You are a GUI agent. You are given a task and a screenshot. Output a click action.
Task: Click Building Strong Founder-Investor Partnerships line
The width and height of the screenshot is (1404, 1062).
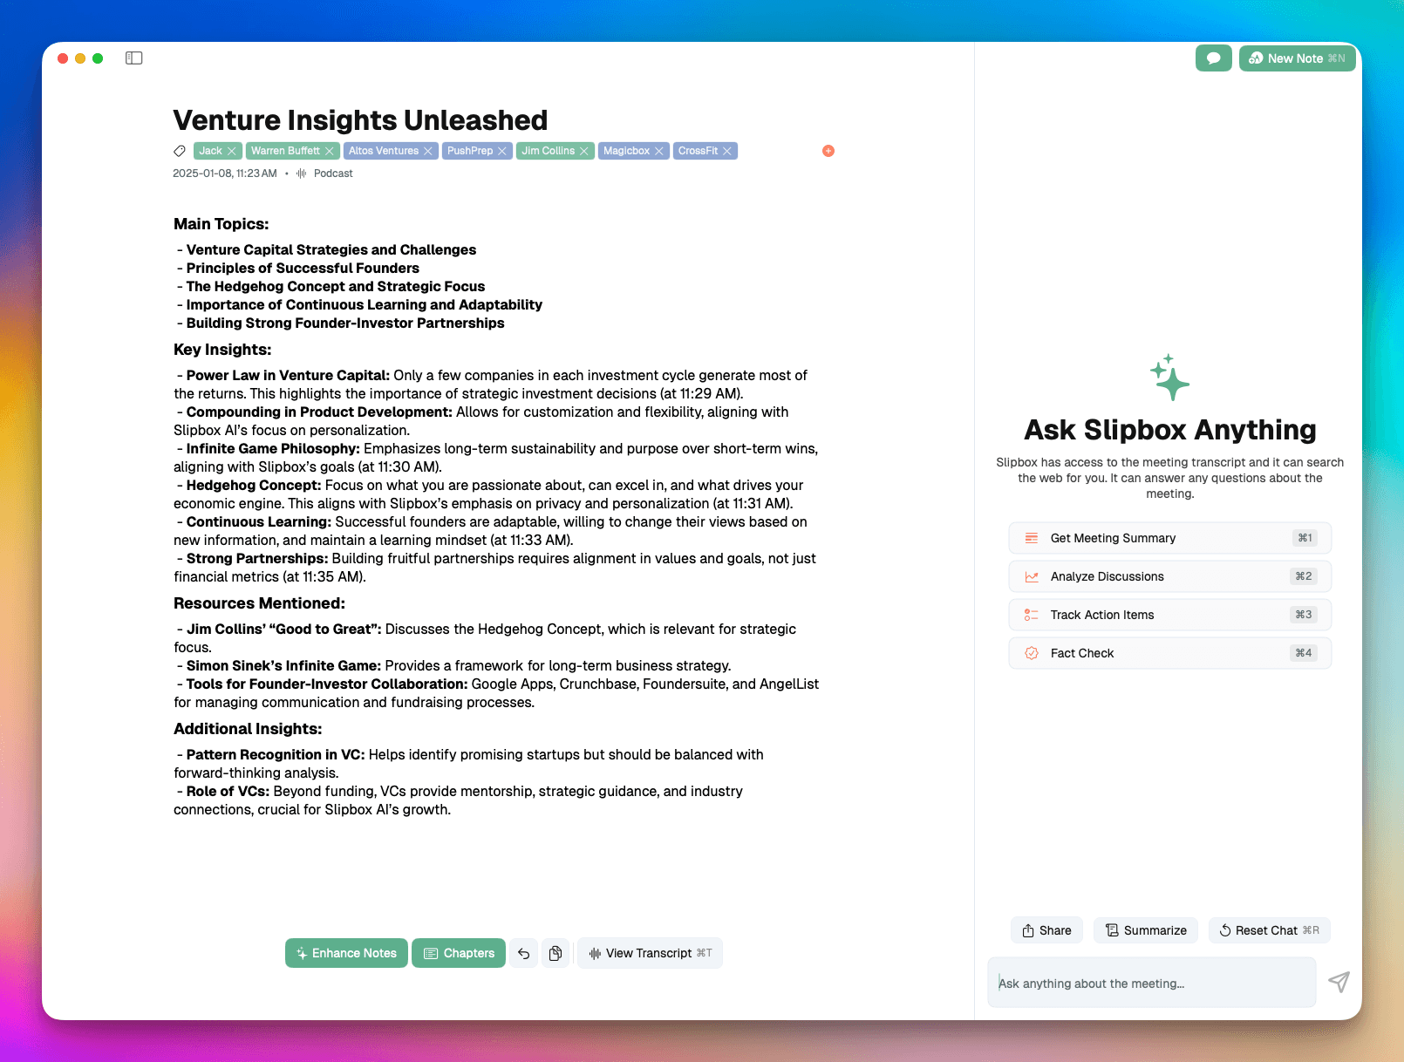tap(345, 323)
